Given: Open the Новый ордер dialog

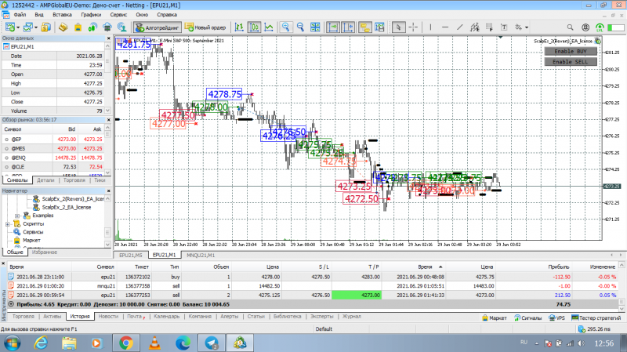Looking at the screenshot, I should (x=205, y=27).
